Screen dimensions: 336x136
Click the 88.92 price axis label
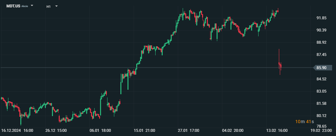point(321,42)
